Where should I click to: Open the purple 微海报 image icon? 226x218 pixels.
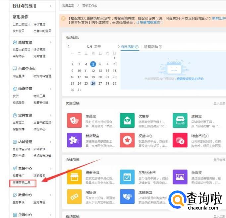[180, 177]
